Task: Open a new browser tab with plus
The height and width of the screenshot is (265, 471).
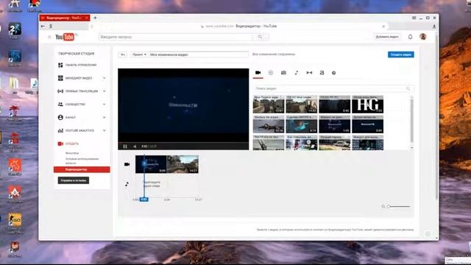Action: click(x=95, y=18)
